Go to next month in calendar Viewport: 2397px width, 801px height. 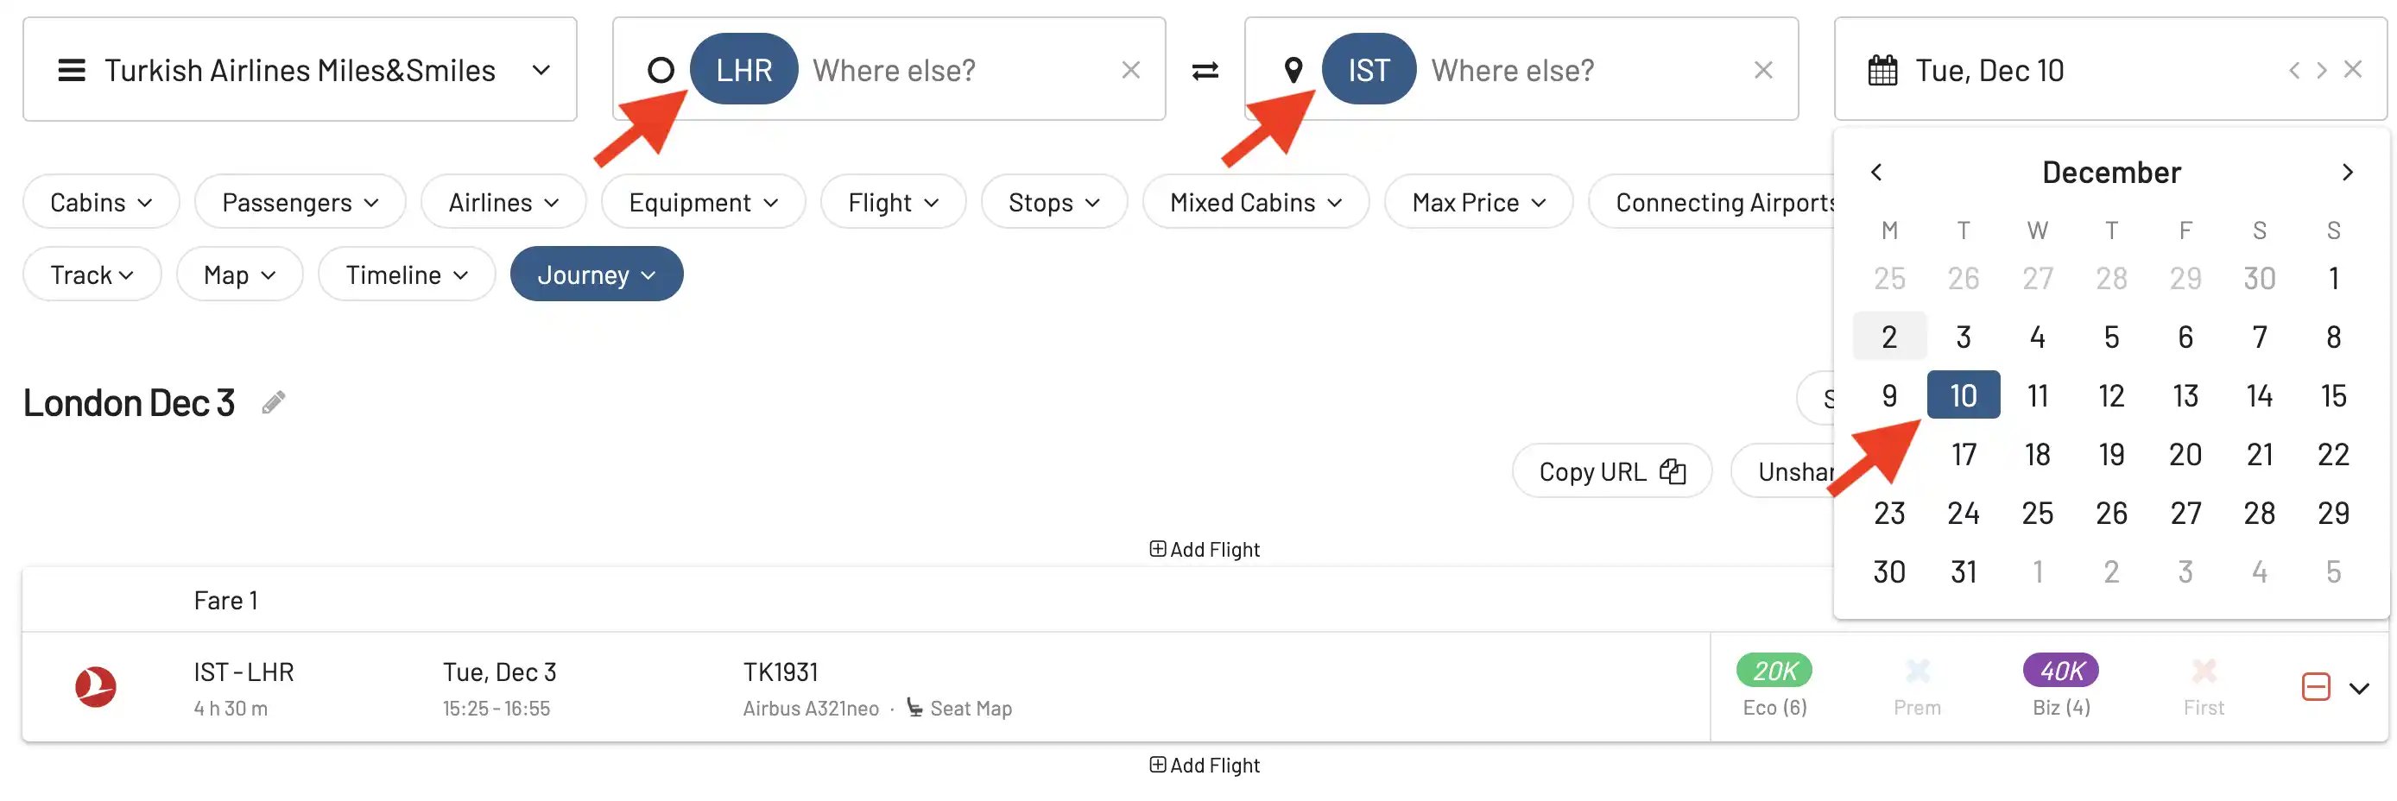coord(2347,172)
